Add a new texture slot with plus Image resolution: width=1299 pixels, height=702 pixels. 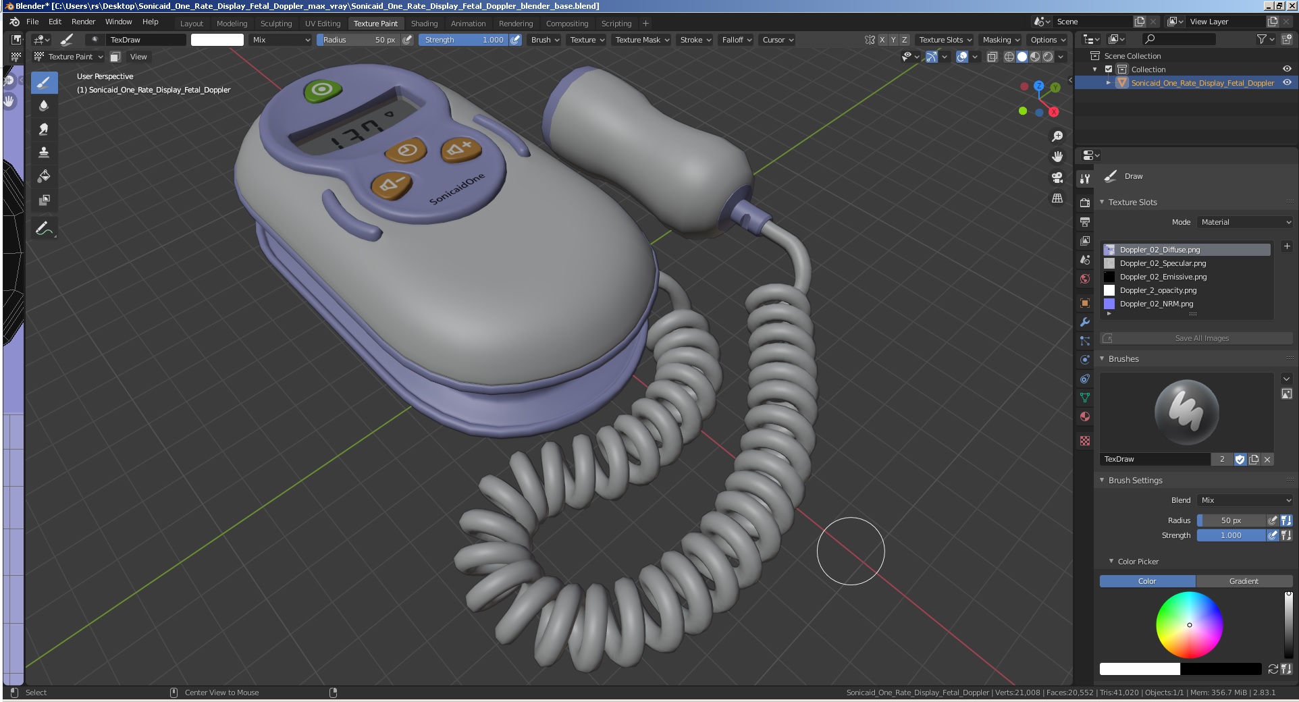point(1287,246)
